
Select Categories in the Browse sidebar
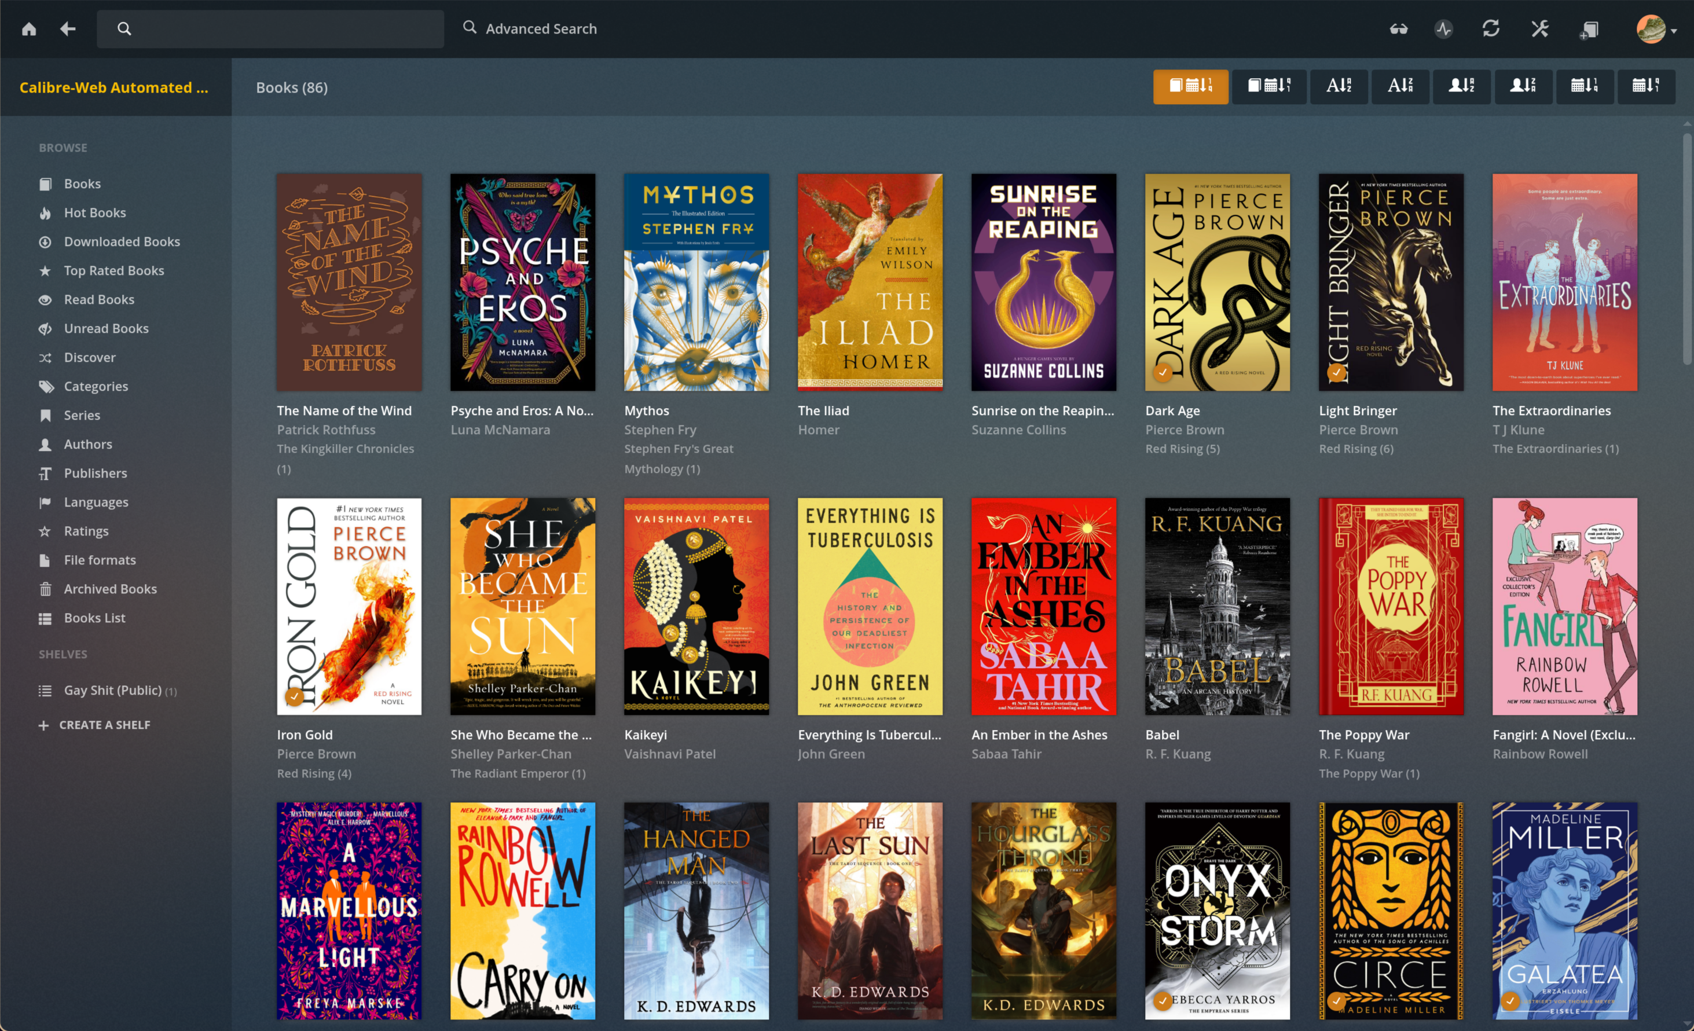[x=96, y=386]
